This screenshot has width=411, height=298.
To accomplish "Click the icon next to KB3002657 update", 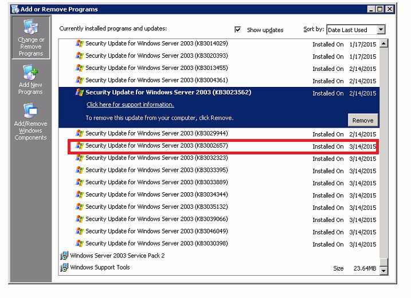I will [x=80, y=146].
